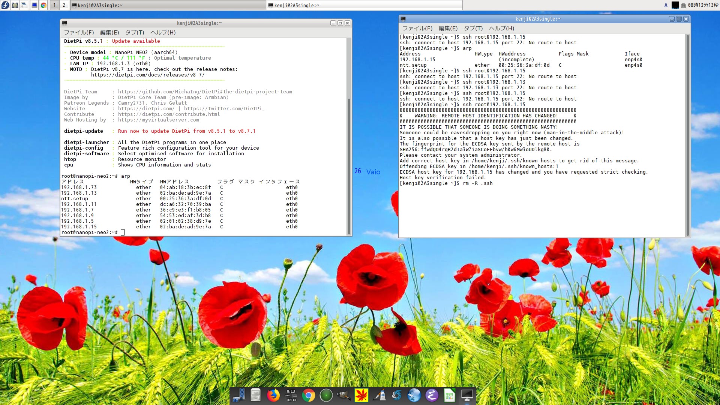This screenshot has width=720, height=405.
Task: Launch the LibreOffice Calc spreadsheet icon
Action: click(x=449, y=395)
